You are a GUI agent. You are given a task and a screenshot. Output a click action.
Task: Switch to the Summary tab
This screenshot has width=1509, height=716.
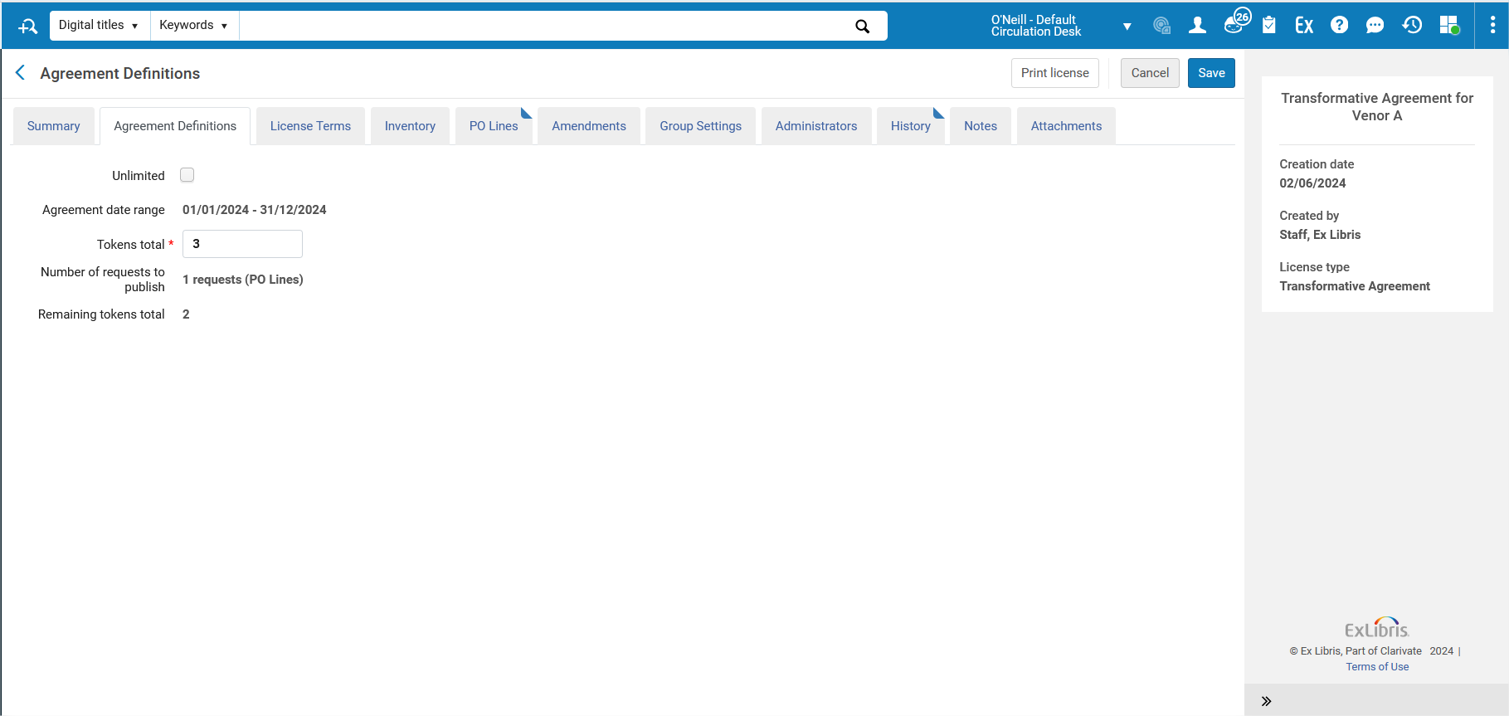pyautogui.click(x=54, y=126)
